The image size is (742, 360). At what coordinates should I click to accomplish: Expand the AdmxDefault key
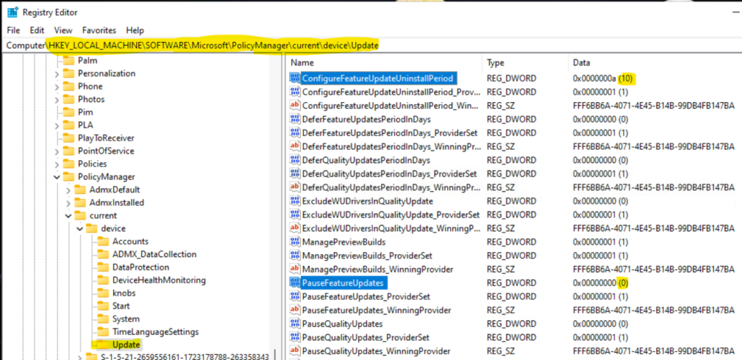point(69,191)
